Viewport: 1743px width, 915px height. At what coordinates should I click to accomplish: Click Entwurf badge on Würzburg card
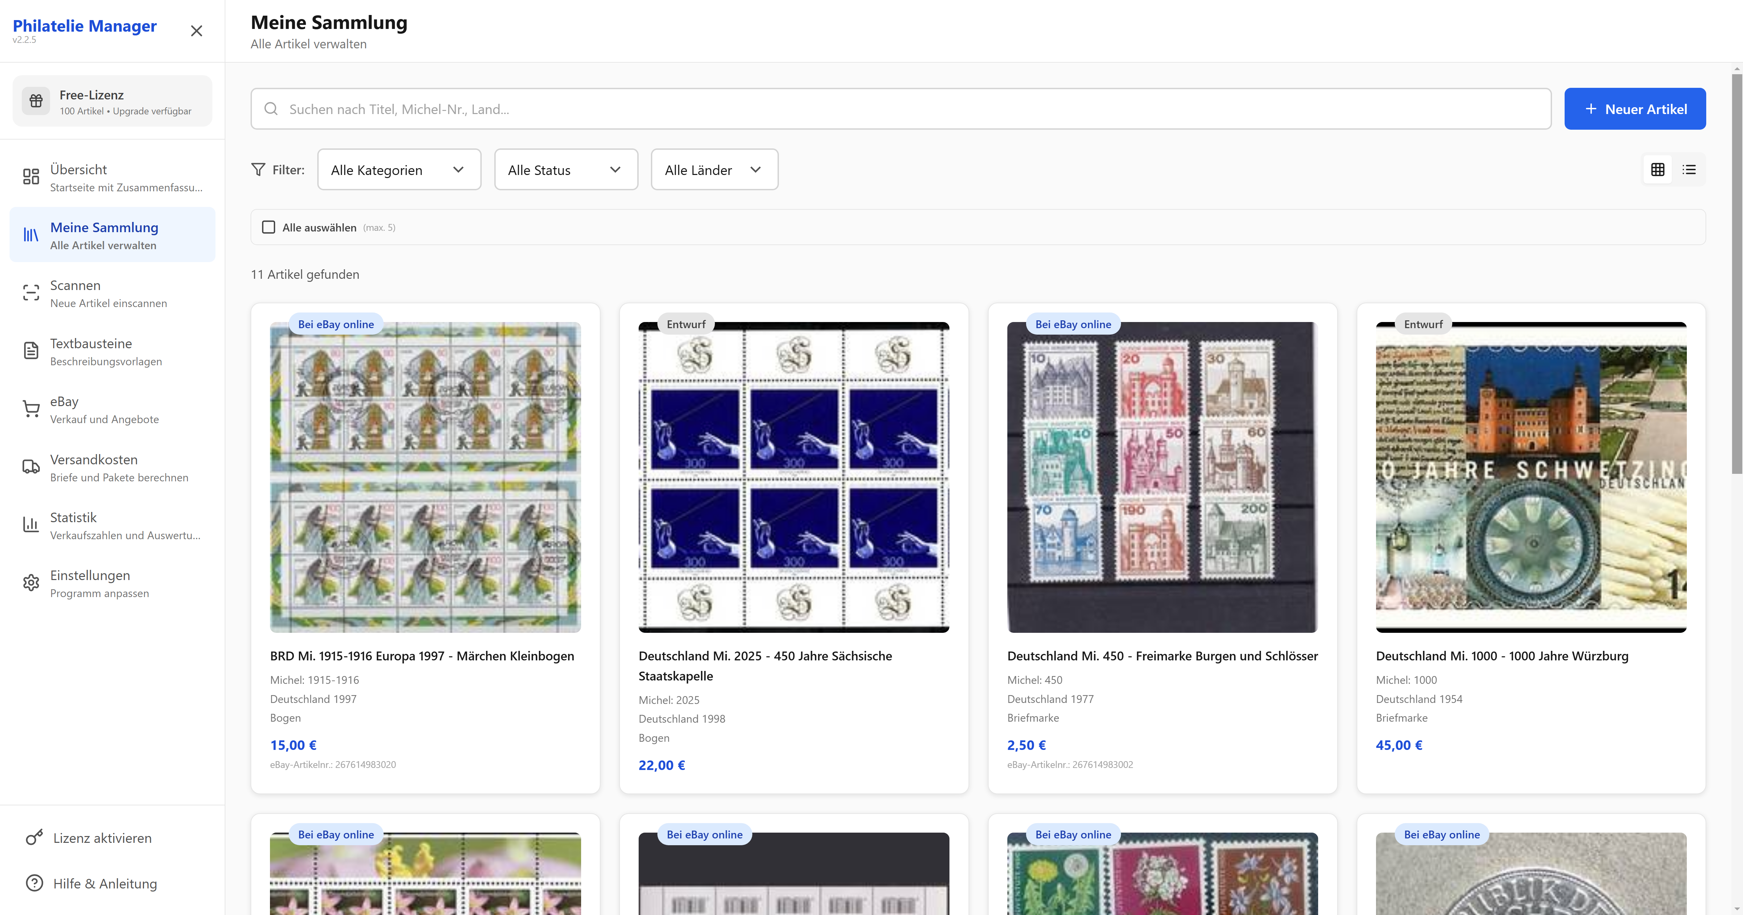point(1423,324)
